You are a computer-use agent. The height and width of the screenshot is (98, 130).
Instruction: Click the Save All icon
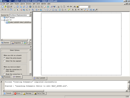tap(11, 7)
